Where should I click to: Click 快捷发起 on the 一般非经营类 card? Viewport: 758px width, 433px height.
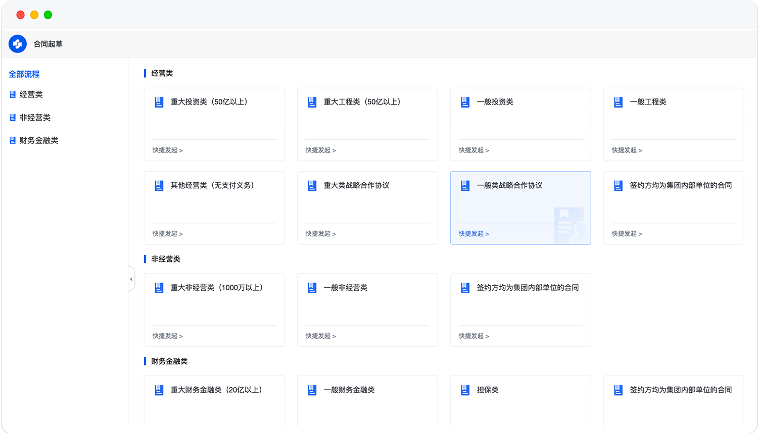(x=321, y=336)
